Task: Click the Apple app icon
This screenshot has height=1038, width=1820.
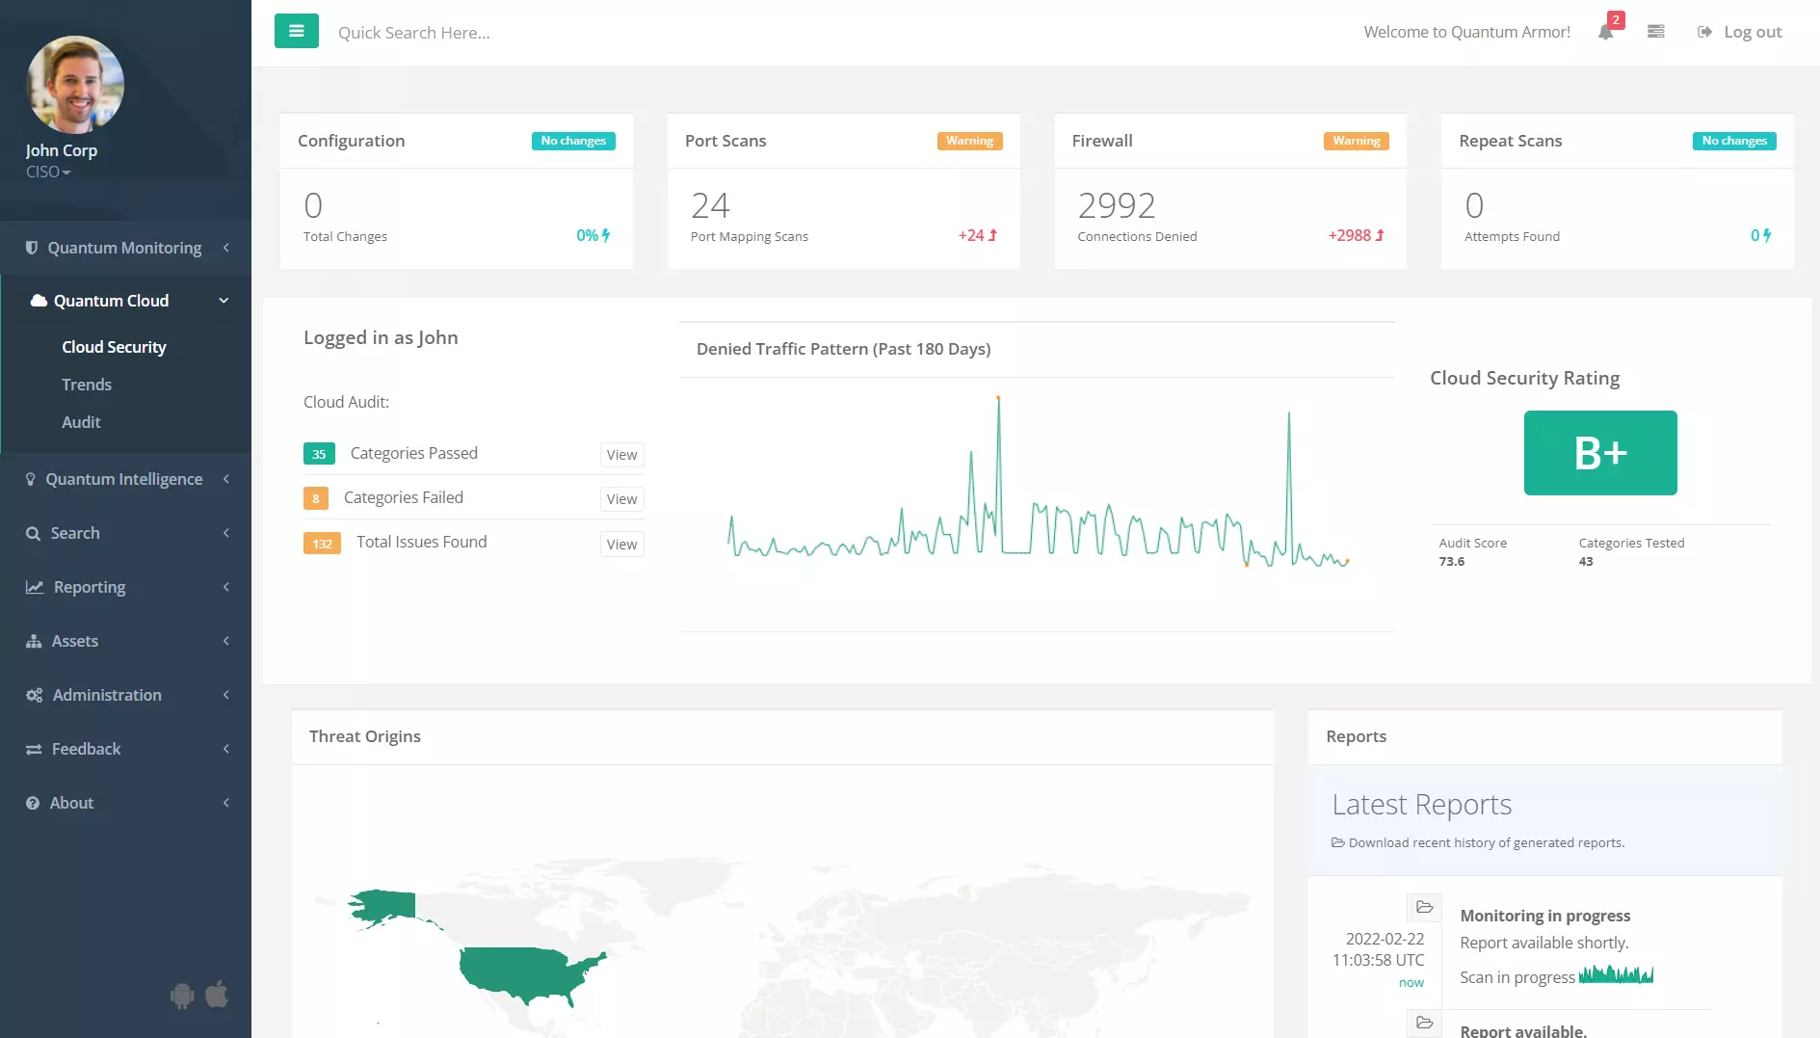Action: (x=217, y=994)
